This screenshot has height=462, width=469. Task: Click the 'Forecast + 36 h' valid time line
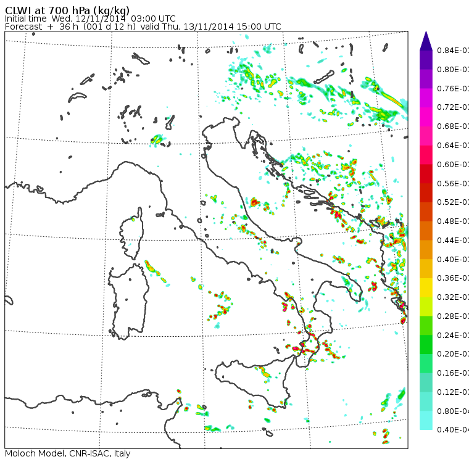coord(143,27)
